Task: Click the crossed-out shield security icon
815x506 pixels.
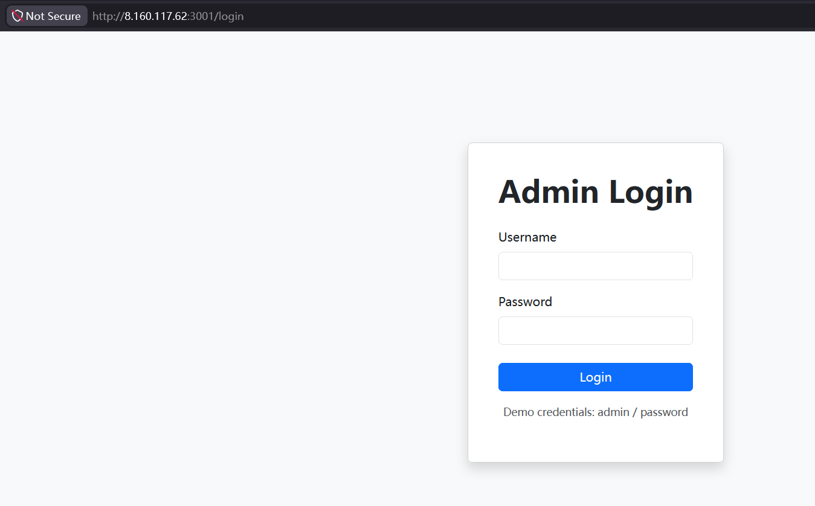Action: point(18,16)
